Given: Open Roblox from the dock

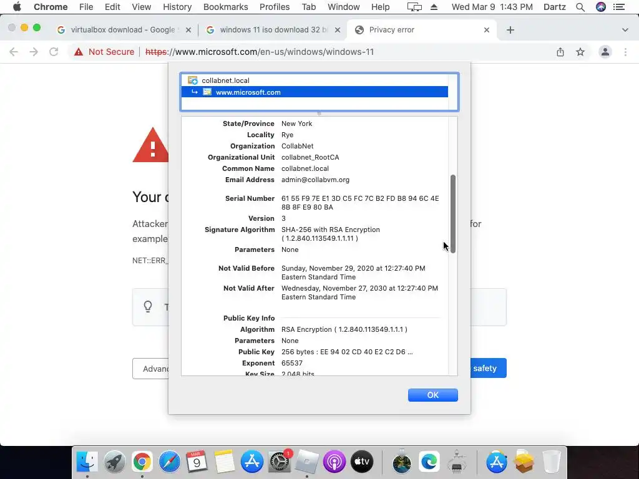Looking at the screenshot, I should point(307,462).
